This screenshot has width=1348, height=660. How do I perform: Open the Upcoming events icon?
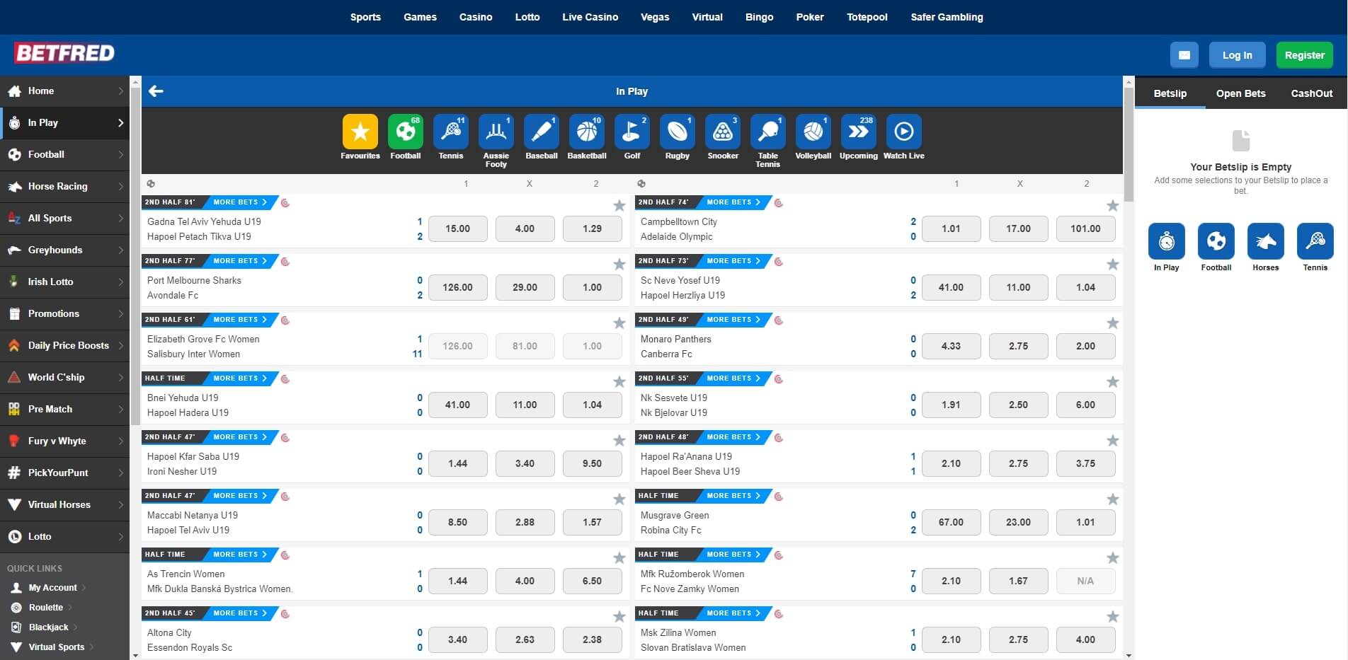(x=858, y=132)
